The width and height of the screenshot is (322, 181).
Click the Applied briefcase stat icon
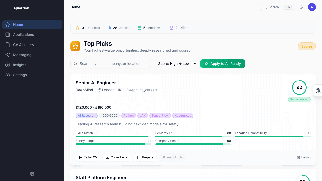[109, 28]
